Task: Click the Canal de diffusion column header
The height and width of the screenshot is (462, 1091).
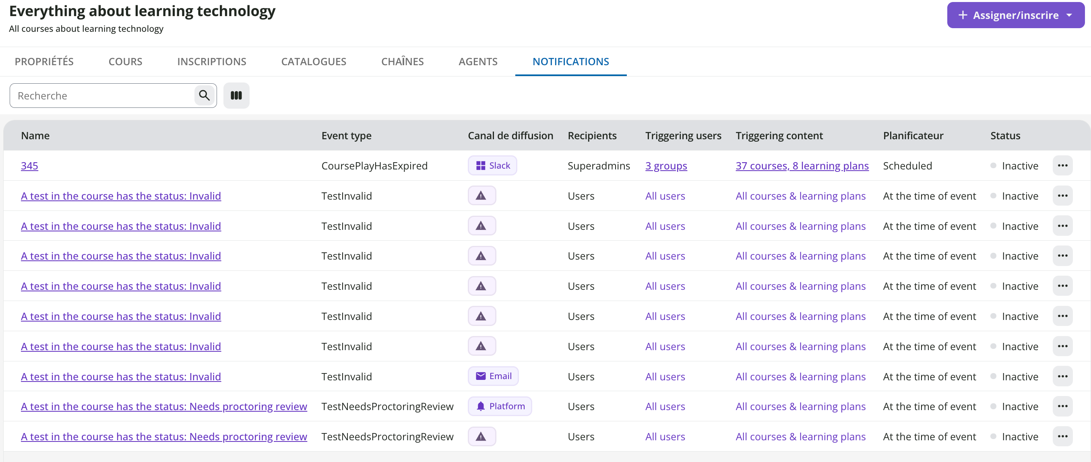Action: 510,136
